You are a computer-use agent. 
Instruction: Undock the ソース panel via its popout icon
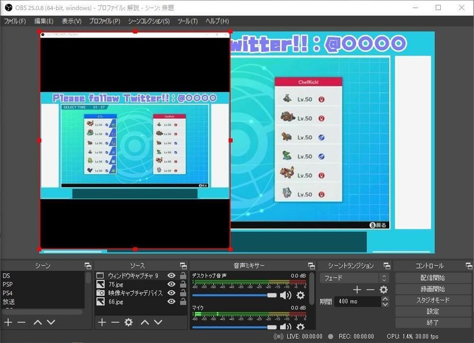[x=183, y=266]
